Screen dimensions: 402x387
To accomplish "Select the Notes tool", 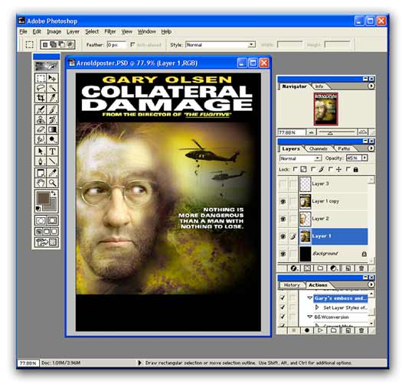I will (x=41, y=173).
